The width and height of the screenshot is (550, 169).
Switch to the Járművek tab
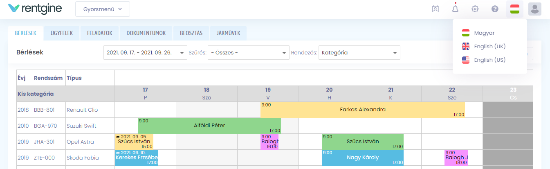coord(228,33)
